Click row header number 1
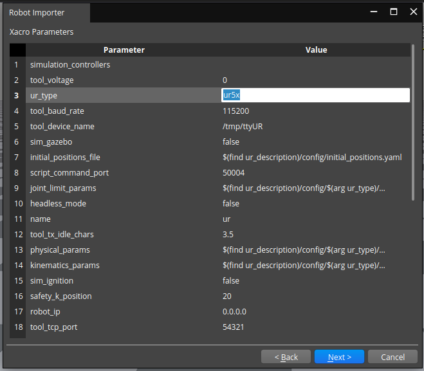 click(17, 64)
